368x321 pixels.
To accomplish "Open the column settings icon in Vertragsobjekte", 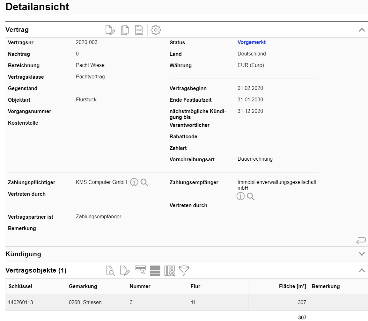I will [x=170, y=271].
